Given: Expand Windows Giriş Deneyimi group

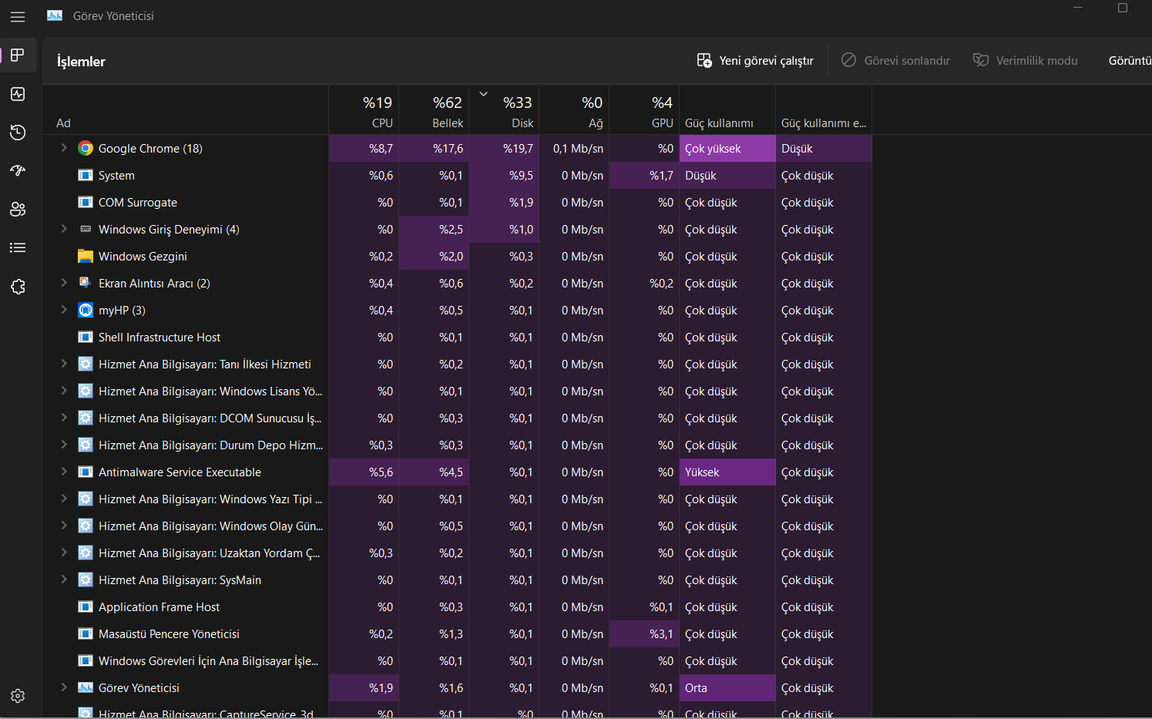Looking at the screenshot, I should [x=64, y=229].
